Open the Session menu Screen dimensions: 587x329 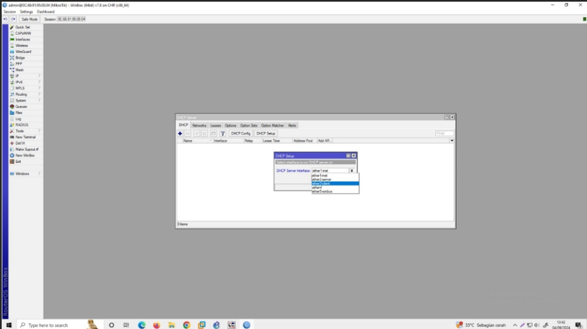point(9,11)
